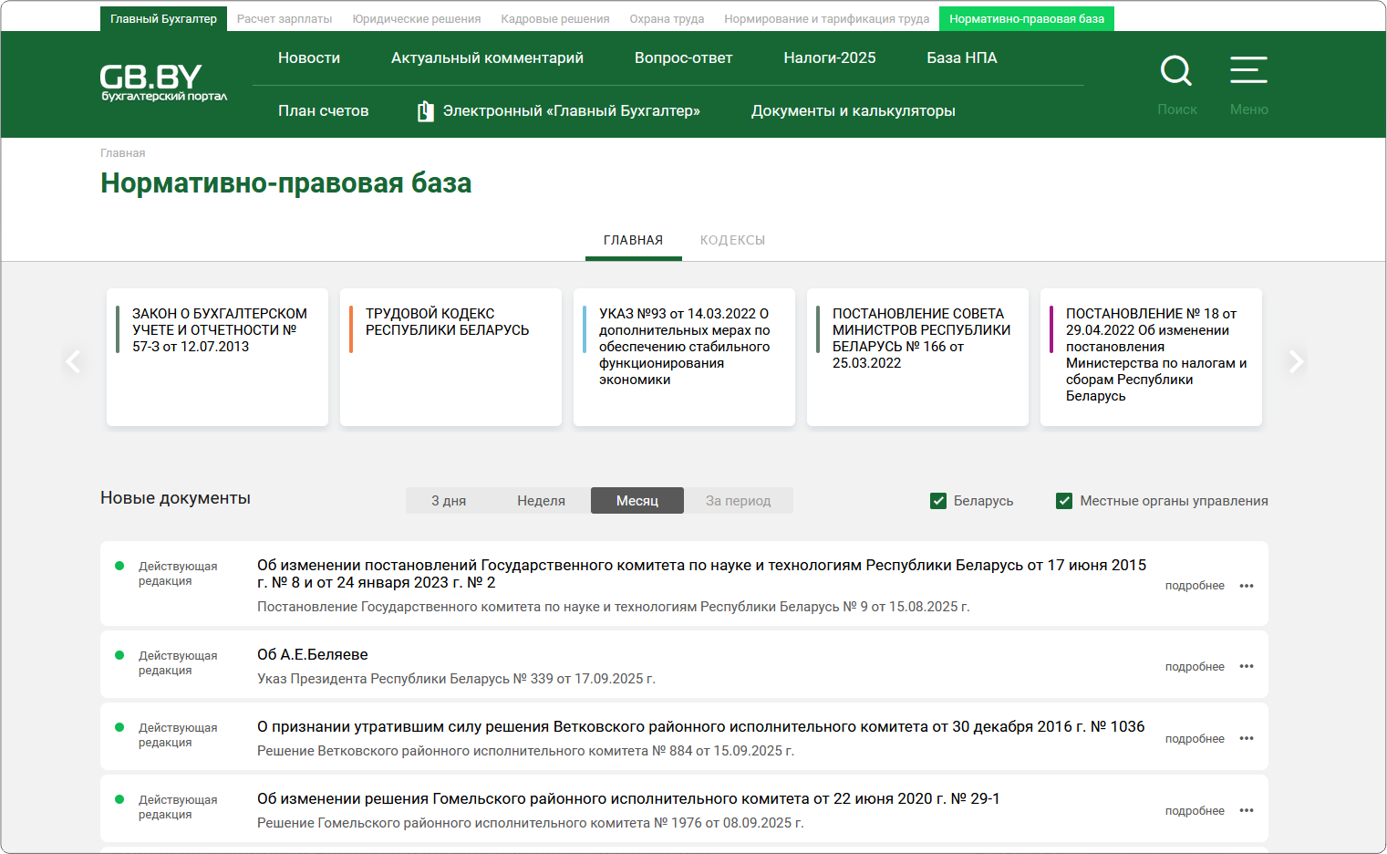The image size is (1387, 854).
Task: Open the hamburger menu icon
Action: (1248, 71)
